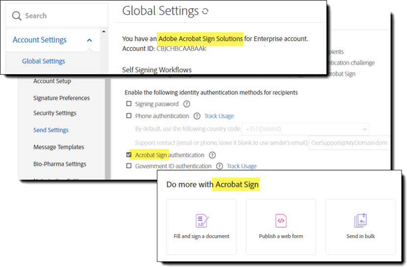
Task: Open Send Settings in sidebar
Action: point(51,130)
